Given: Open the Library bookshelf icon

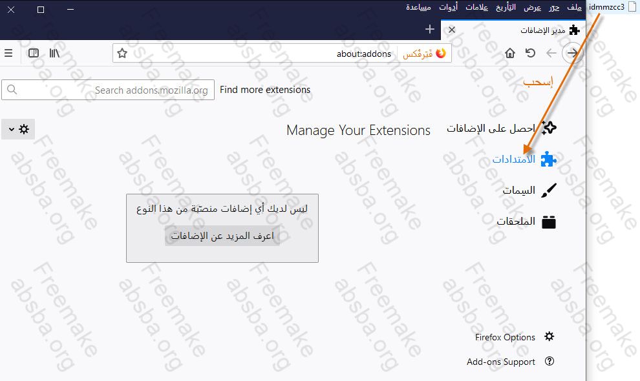Looking at the screenshot, I should tap(54, 53).
